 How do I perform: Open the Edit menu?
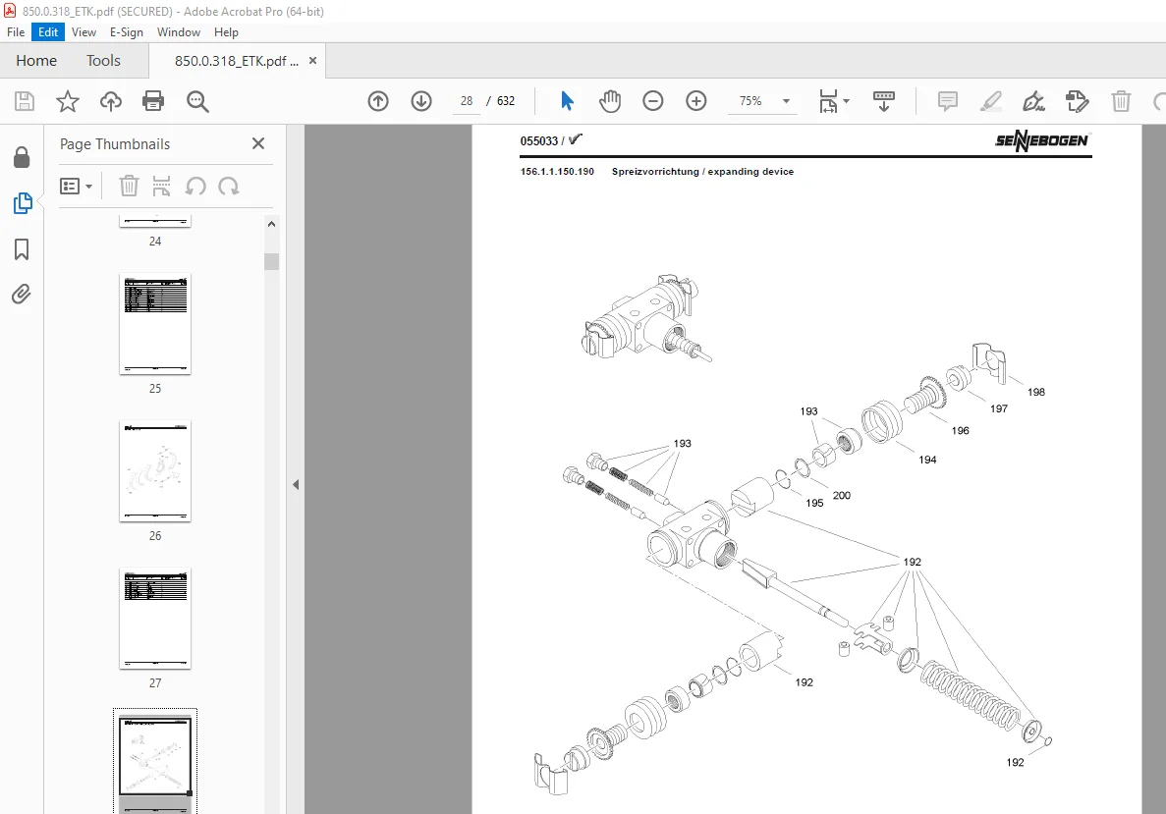48,32
